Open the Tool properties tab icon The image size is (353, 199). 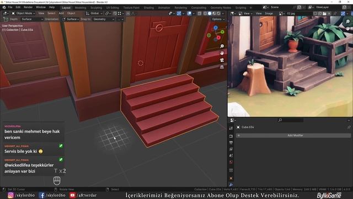pyautogui.click(x=231, y=128)
